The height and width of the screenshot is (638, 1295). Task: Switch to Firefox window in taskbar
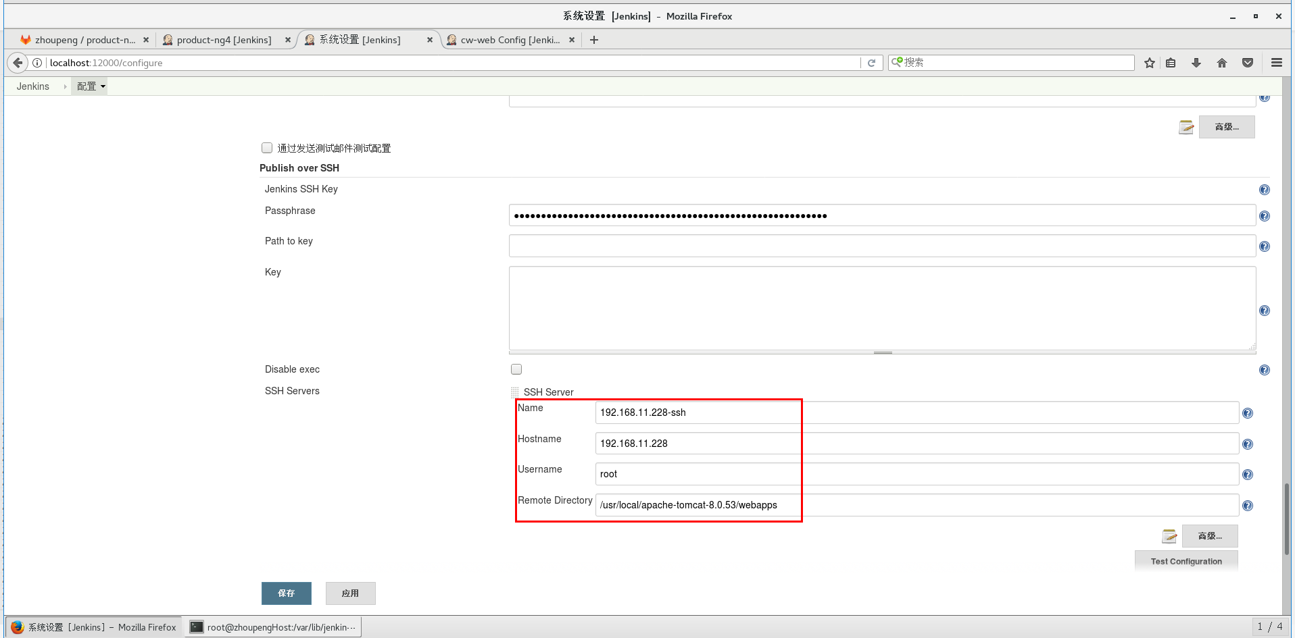coord(94,627)
